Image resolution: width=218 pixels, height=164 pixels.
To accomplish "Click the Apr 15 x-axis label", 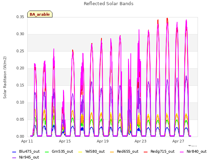I will [65, 141].
